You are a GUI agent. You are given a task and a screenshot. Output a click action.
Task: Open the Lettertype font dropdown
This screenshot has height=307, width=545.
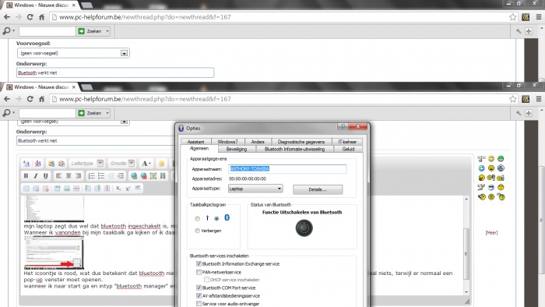click(100, 163)
